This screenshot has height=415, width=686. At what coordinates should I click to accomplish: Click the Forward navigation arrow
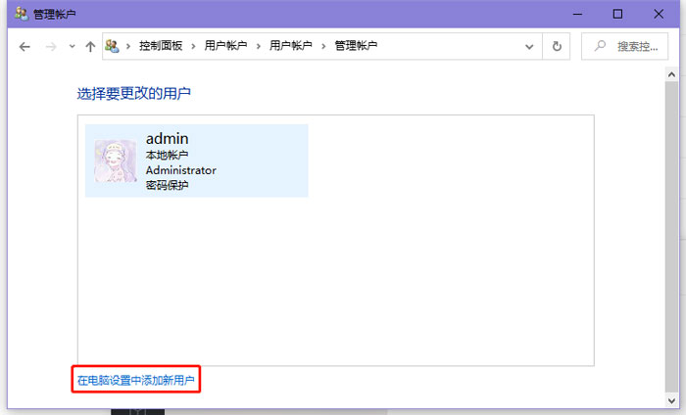click(50, 46)
